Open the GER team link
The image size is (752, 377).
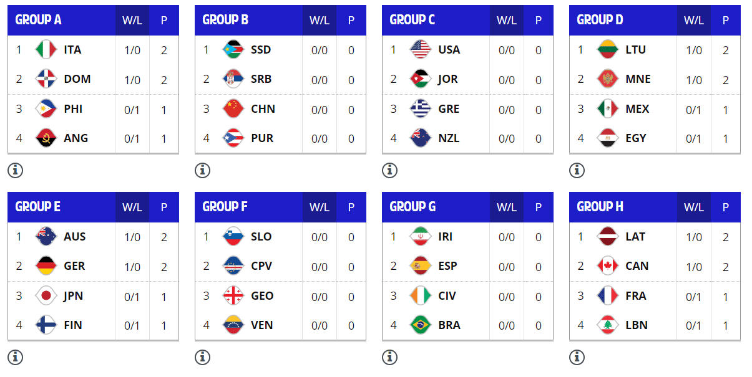pyautogui.click(x=74, y=266)
